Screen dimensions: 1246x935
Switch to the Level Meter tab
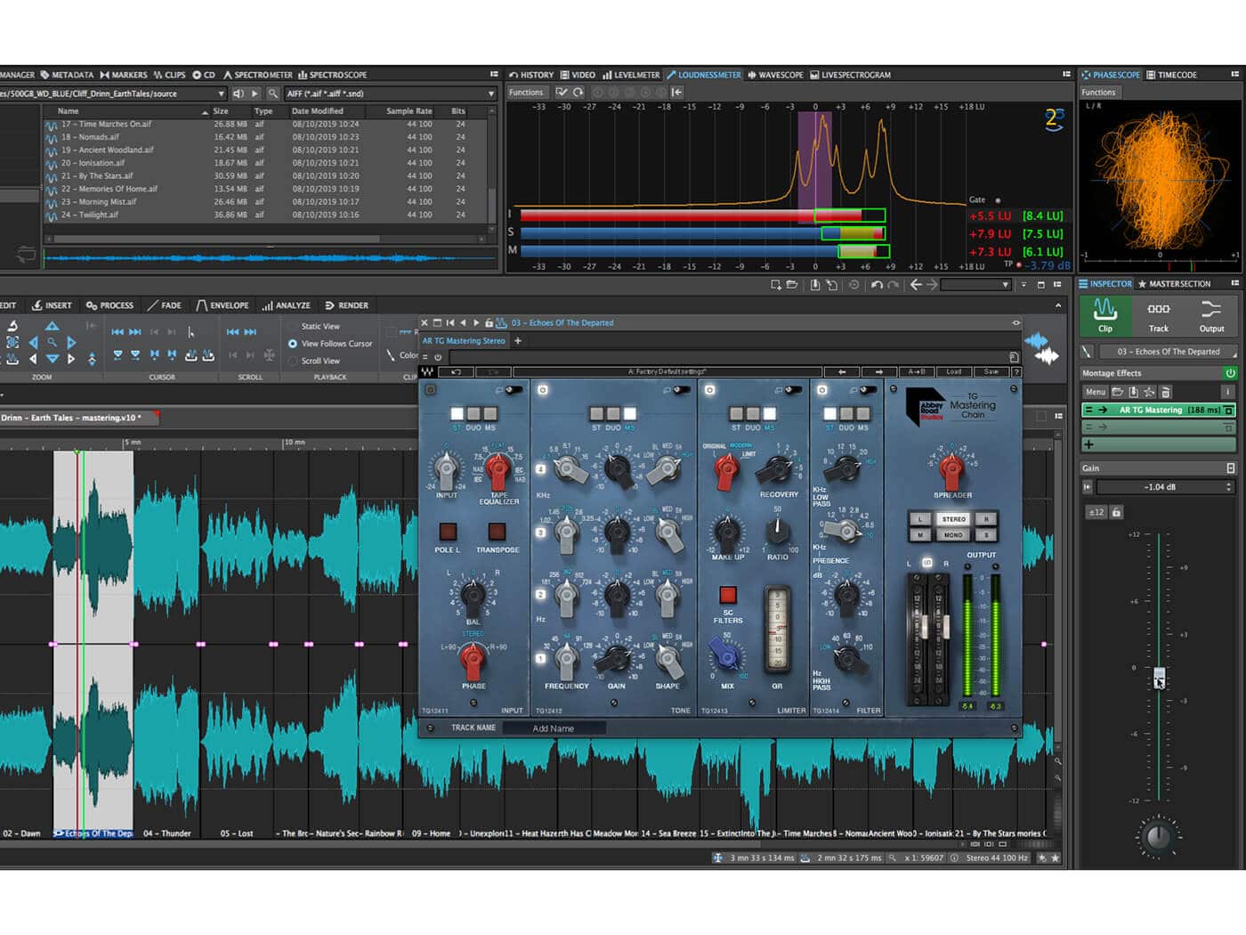coord(631,75)
